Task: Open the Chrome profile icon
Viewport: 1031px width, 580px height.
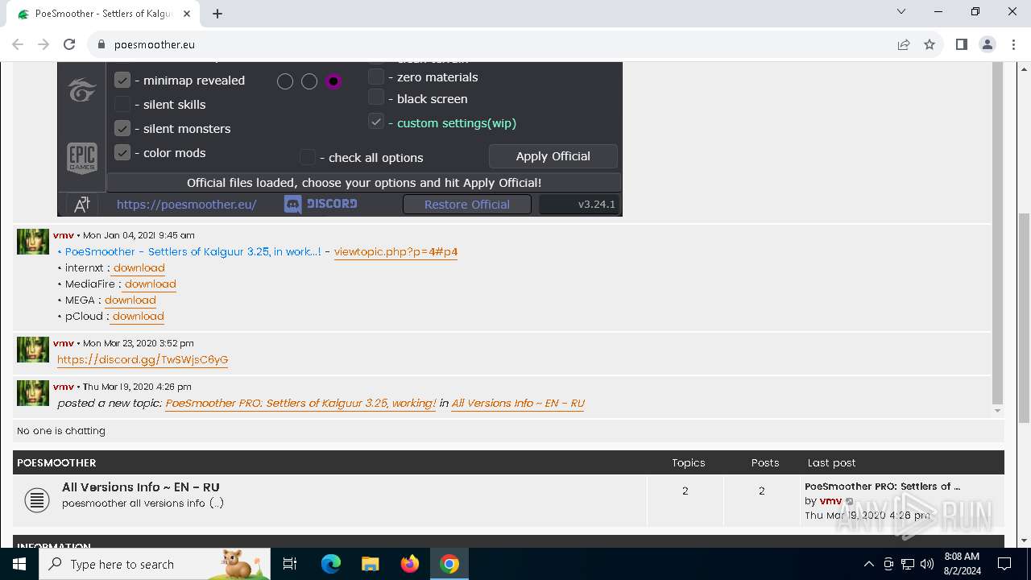Action: click(x=988, y=44)
